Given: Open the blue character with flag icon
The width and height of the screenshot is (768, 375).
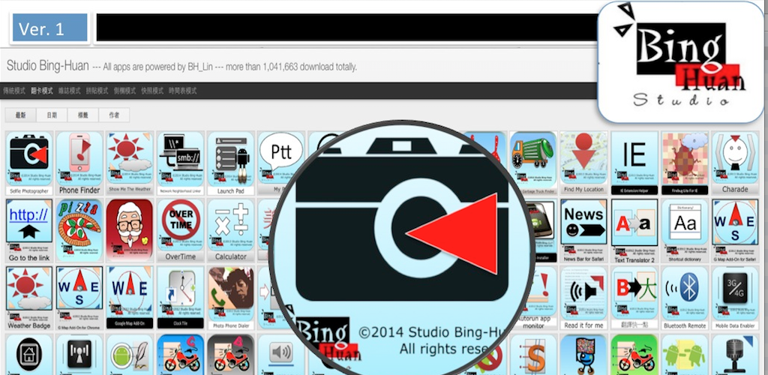Looking at the screenshot, I should tap(583, 355).
